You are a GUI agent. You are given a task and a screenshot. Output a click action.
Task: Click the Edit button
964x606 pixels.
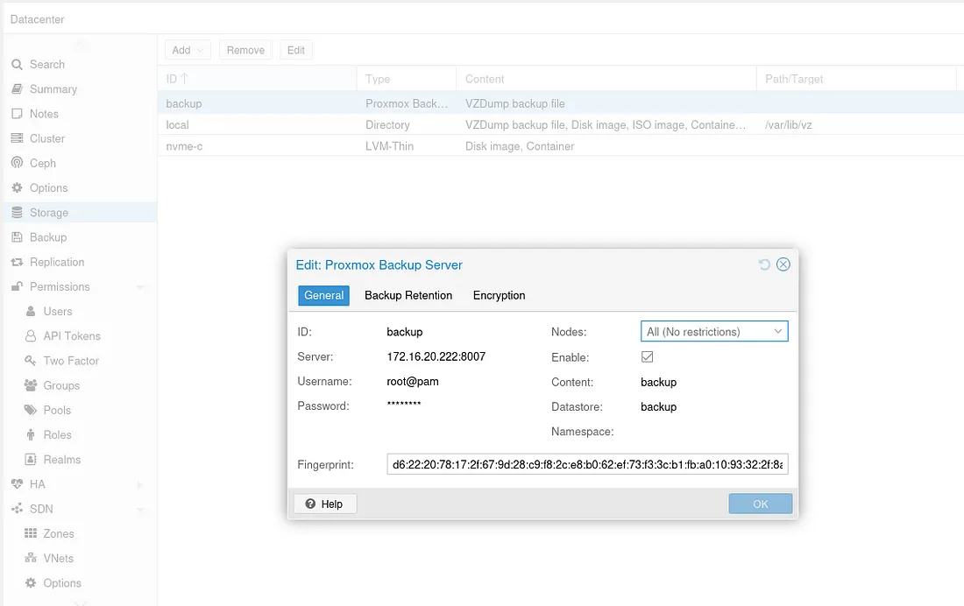pyautogui.click(x=295, y=50)
